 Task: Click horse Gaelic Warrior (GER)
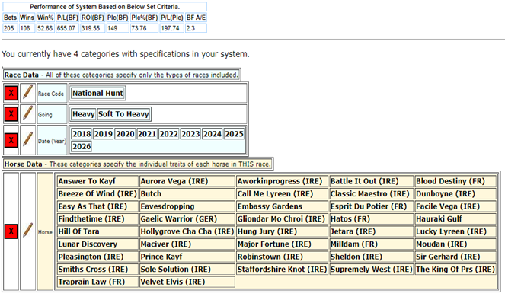point(187,219)
